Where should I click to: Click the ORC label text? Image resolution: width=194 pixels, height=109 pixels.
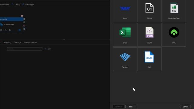coord(174,43)
